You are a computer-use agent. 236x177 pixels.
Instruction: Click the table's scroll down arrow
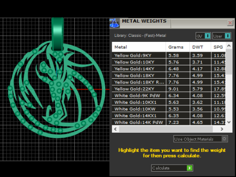[229, 122]
